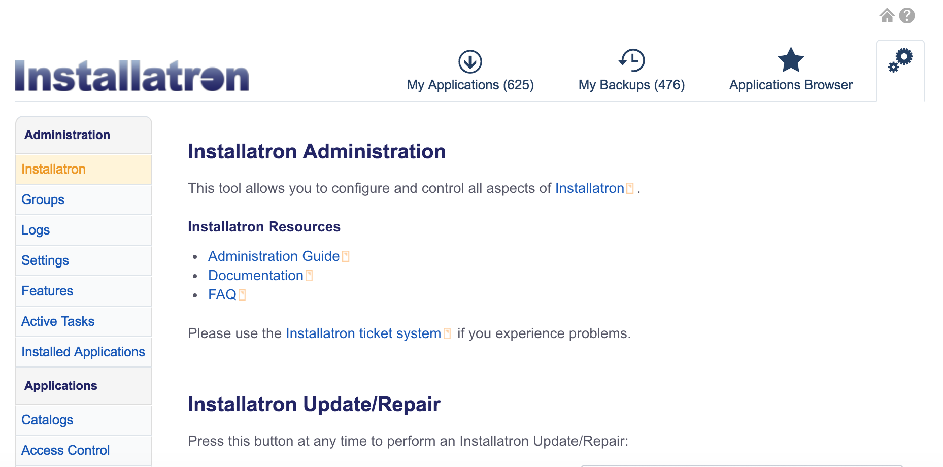Open the Documentation link
The image size is (943, 467).
[255, 276]
